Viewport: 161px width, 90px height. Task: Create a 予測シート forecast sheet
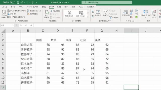154,14
